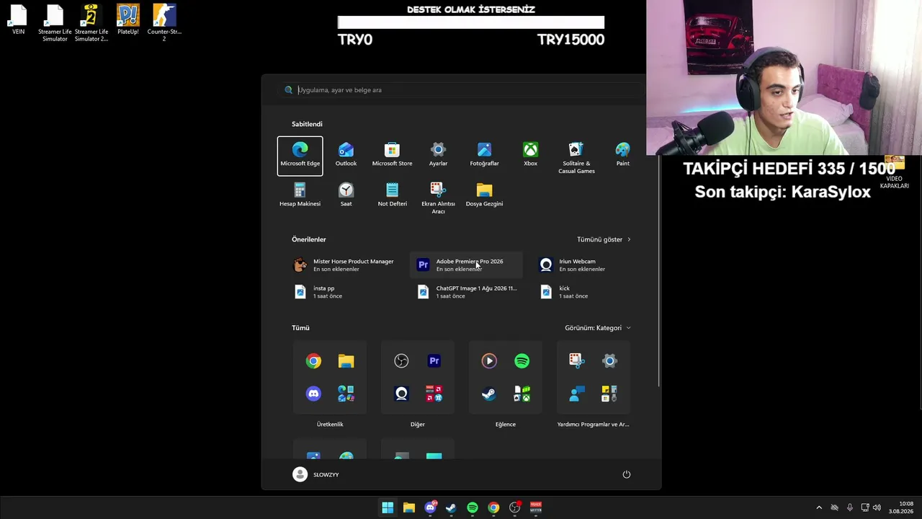This screenshot has width=922, height=519.
Task: Launch the Fotoğraflar app
Action: coord(484,155)
